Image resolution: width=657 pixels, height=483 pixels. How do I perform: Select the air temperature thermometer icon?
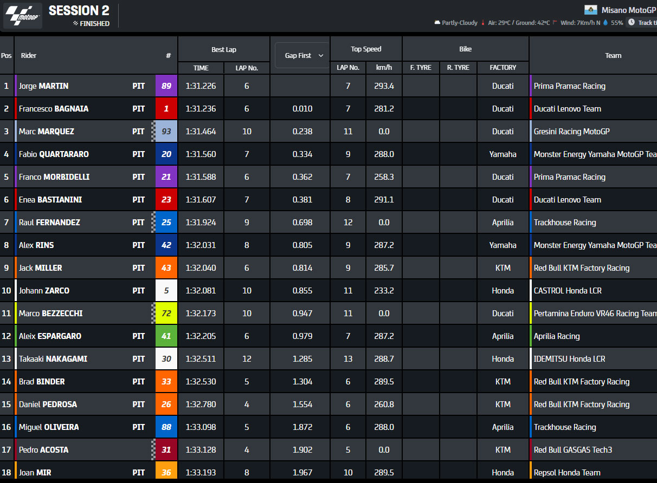[x=483, y=23]
